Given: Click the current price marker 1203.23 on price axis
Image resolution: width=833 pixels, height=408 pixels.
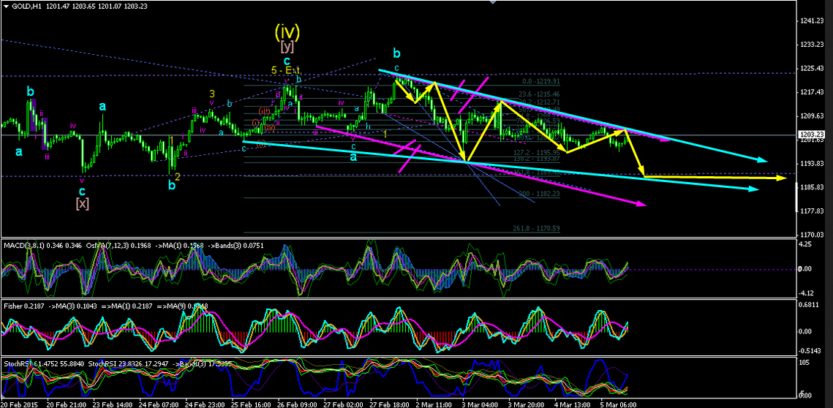Looking at the screenshot, I should click(813, 135).
